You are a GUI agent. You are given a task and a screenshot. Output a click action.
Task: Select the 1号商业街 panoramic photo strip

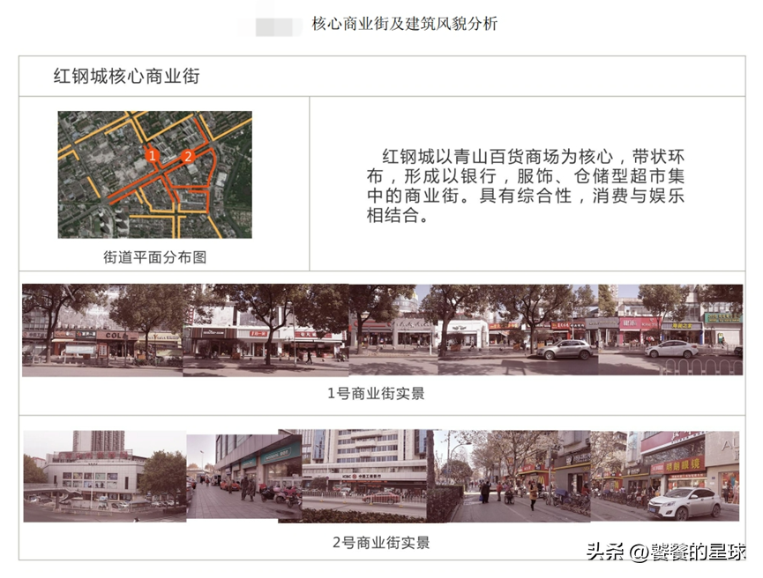[x=382, y=330]
